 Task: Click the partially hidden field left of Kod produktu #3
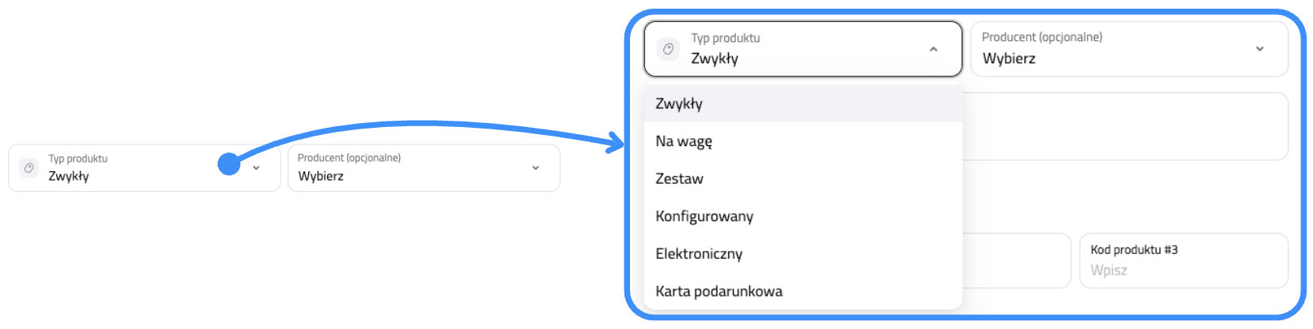[1016, 260]
